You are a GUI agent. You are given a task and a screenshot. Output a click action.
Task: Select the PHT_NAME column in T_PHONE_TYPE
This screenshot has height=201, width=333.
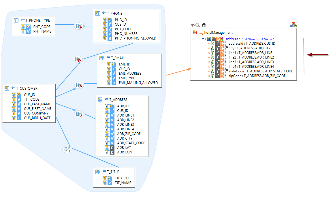42,31
